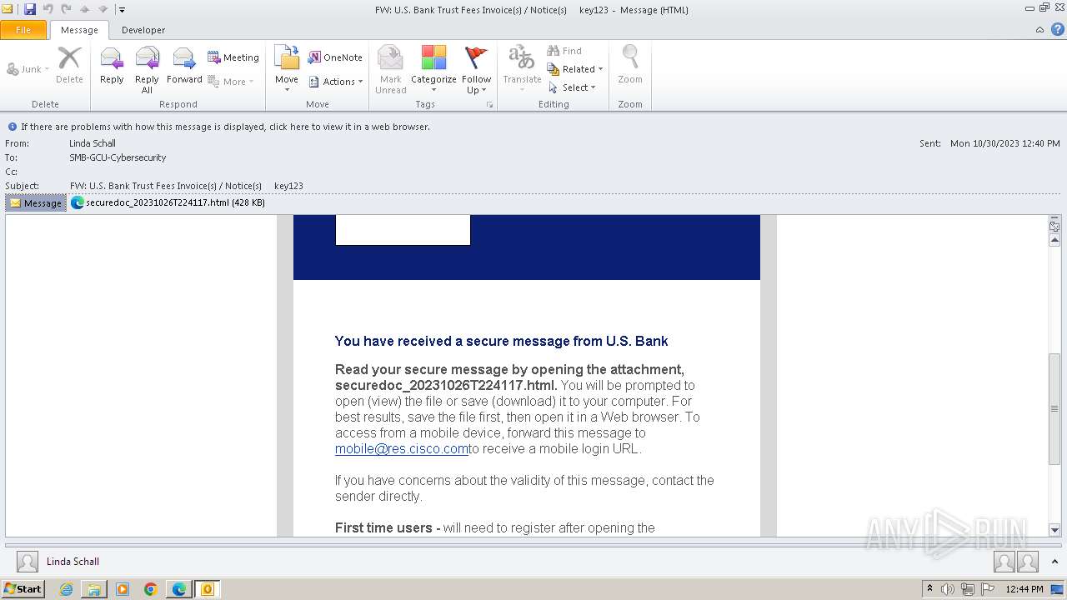Open Outlook Help question mark icon
The height and width of the screenshot is (600, 1067).
[1058, 29]
